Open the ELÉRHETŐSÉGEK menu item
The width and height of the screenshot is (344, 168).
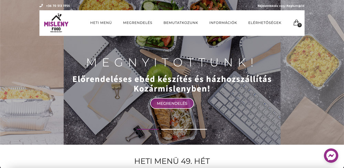pyautogui.click(x=265, y=23)
